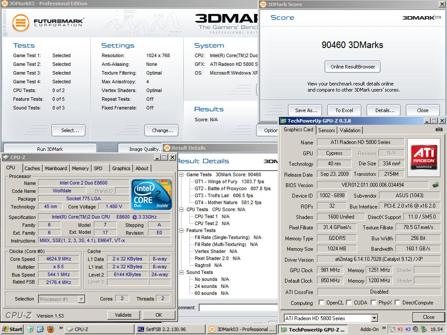Click the BIOS save chip icon in GPU-Z
Image resolution: width=447 pixels, height=335 pixels.
pos(436,185)
